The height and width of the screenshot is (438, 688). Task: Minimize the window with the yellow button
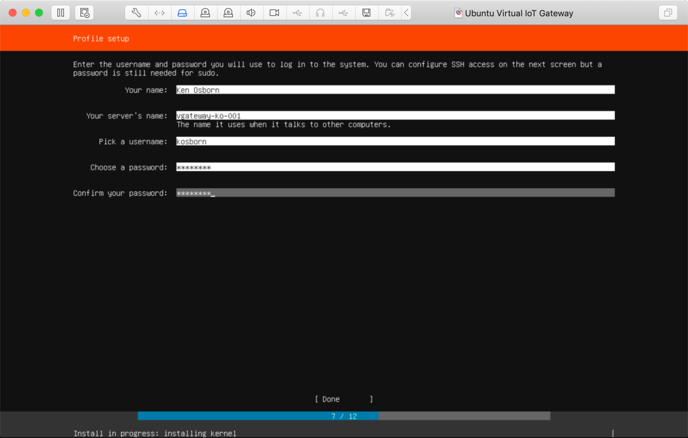point(26,12)
